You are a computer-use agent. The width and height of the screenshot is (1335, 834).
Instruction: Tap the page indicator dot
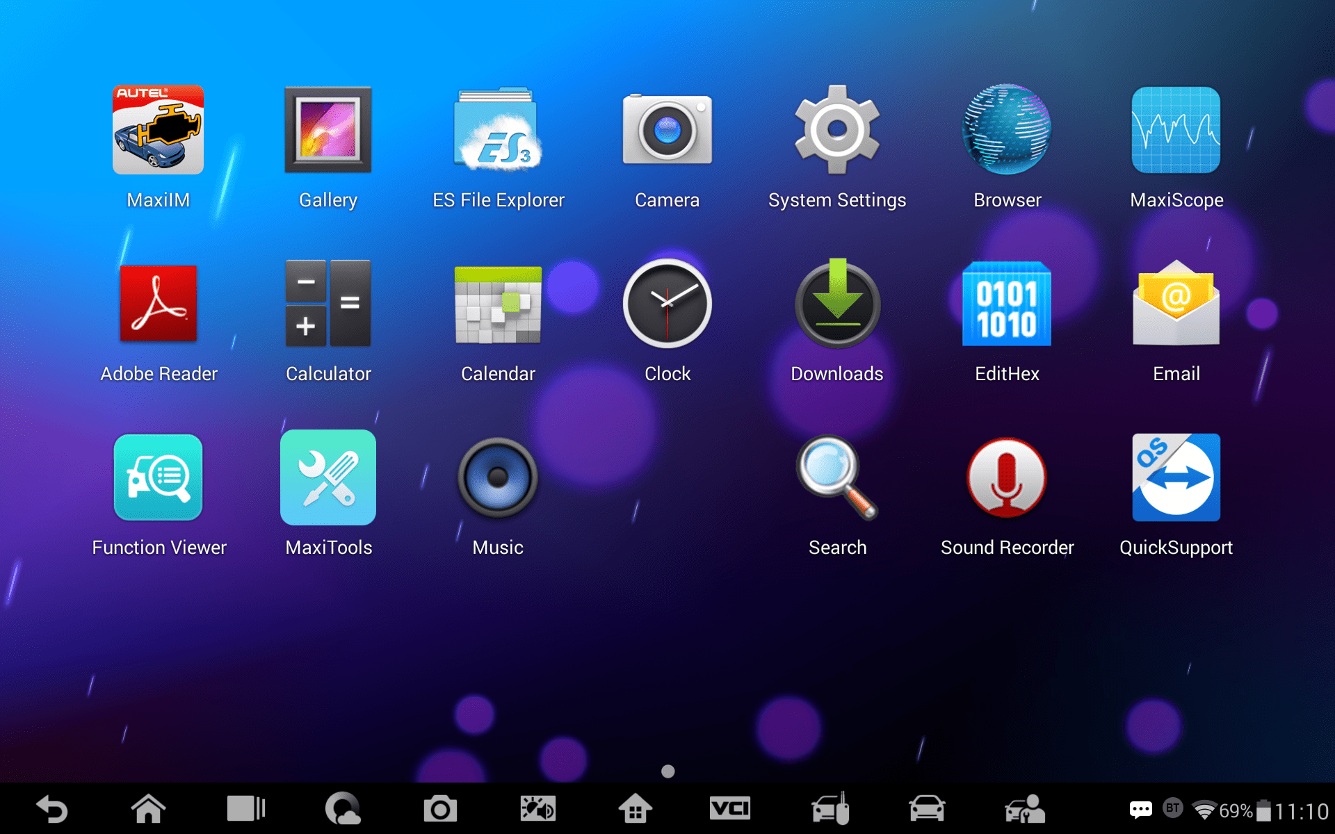[x=667, y=771]
